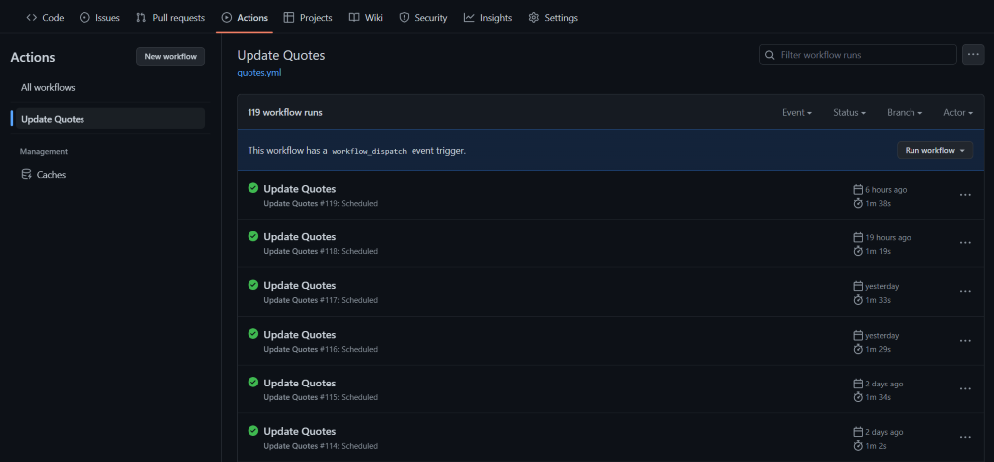994x462 pixels.
Task: Click the 6 hours ago timestamp
Action: pos(886,190)
